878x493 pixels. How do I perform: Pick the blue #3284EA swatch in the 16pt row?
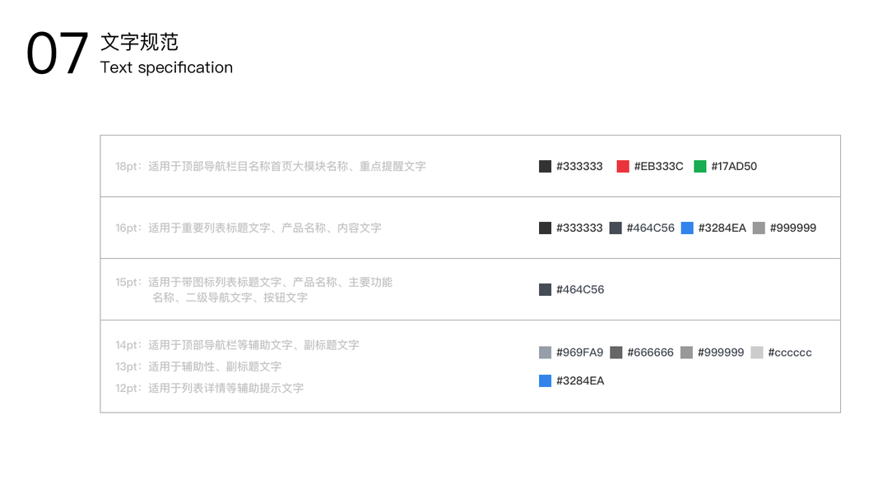(x=687, y=228)
